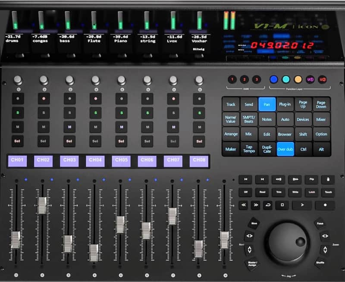This screenshot has height=282, width=345.
Task: Choose the blue Function Layer button
Action: pos(274,79)
